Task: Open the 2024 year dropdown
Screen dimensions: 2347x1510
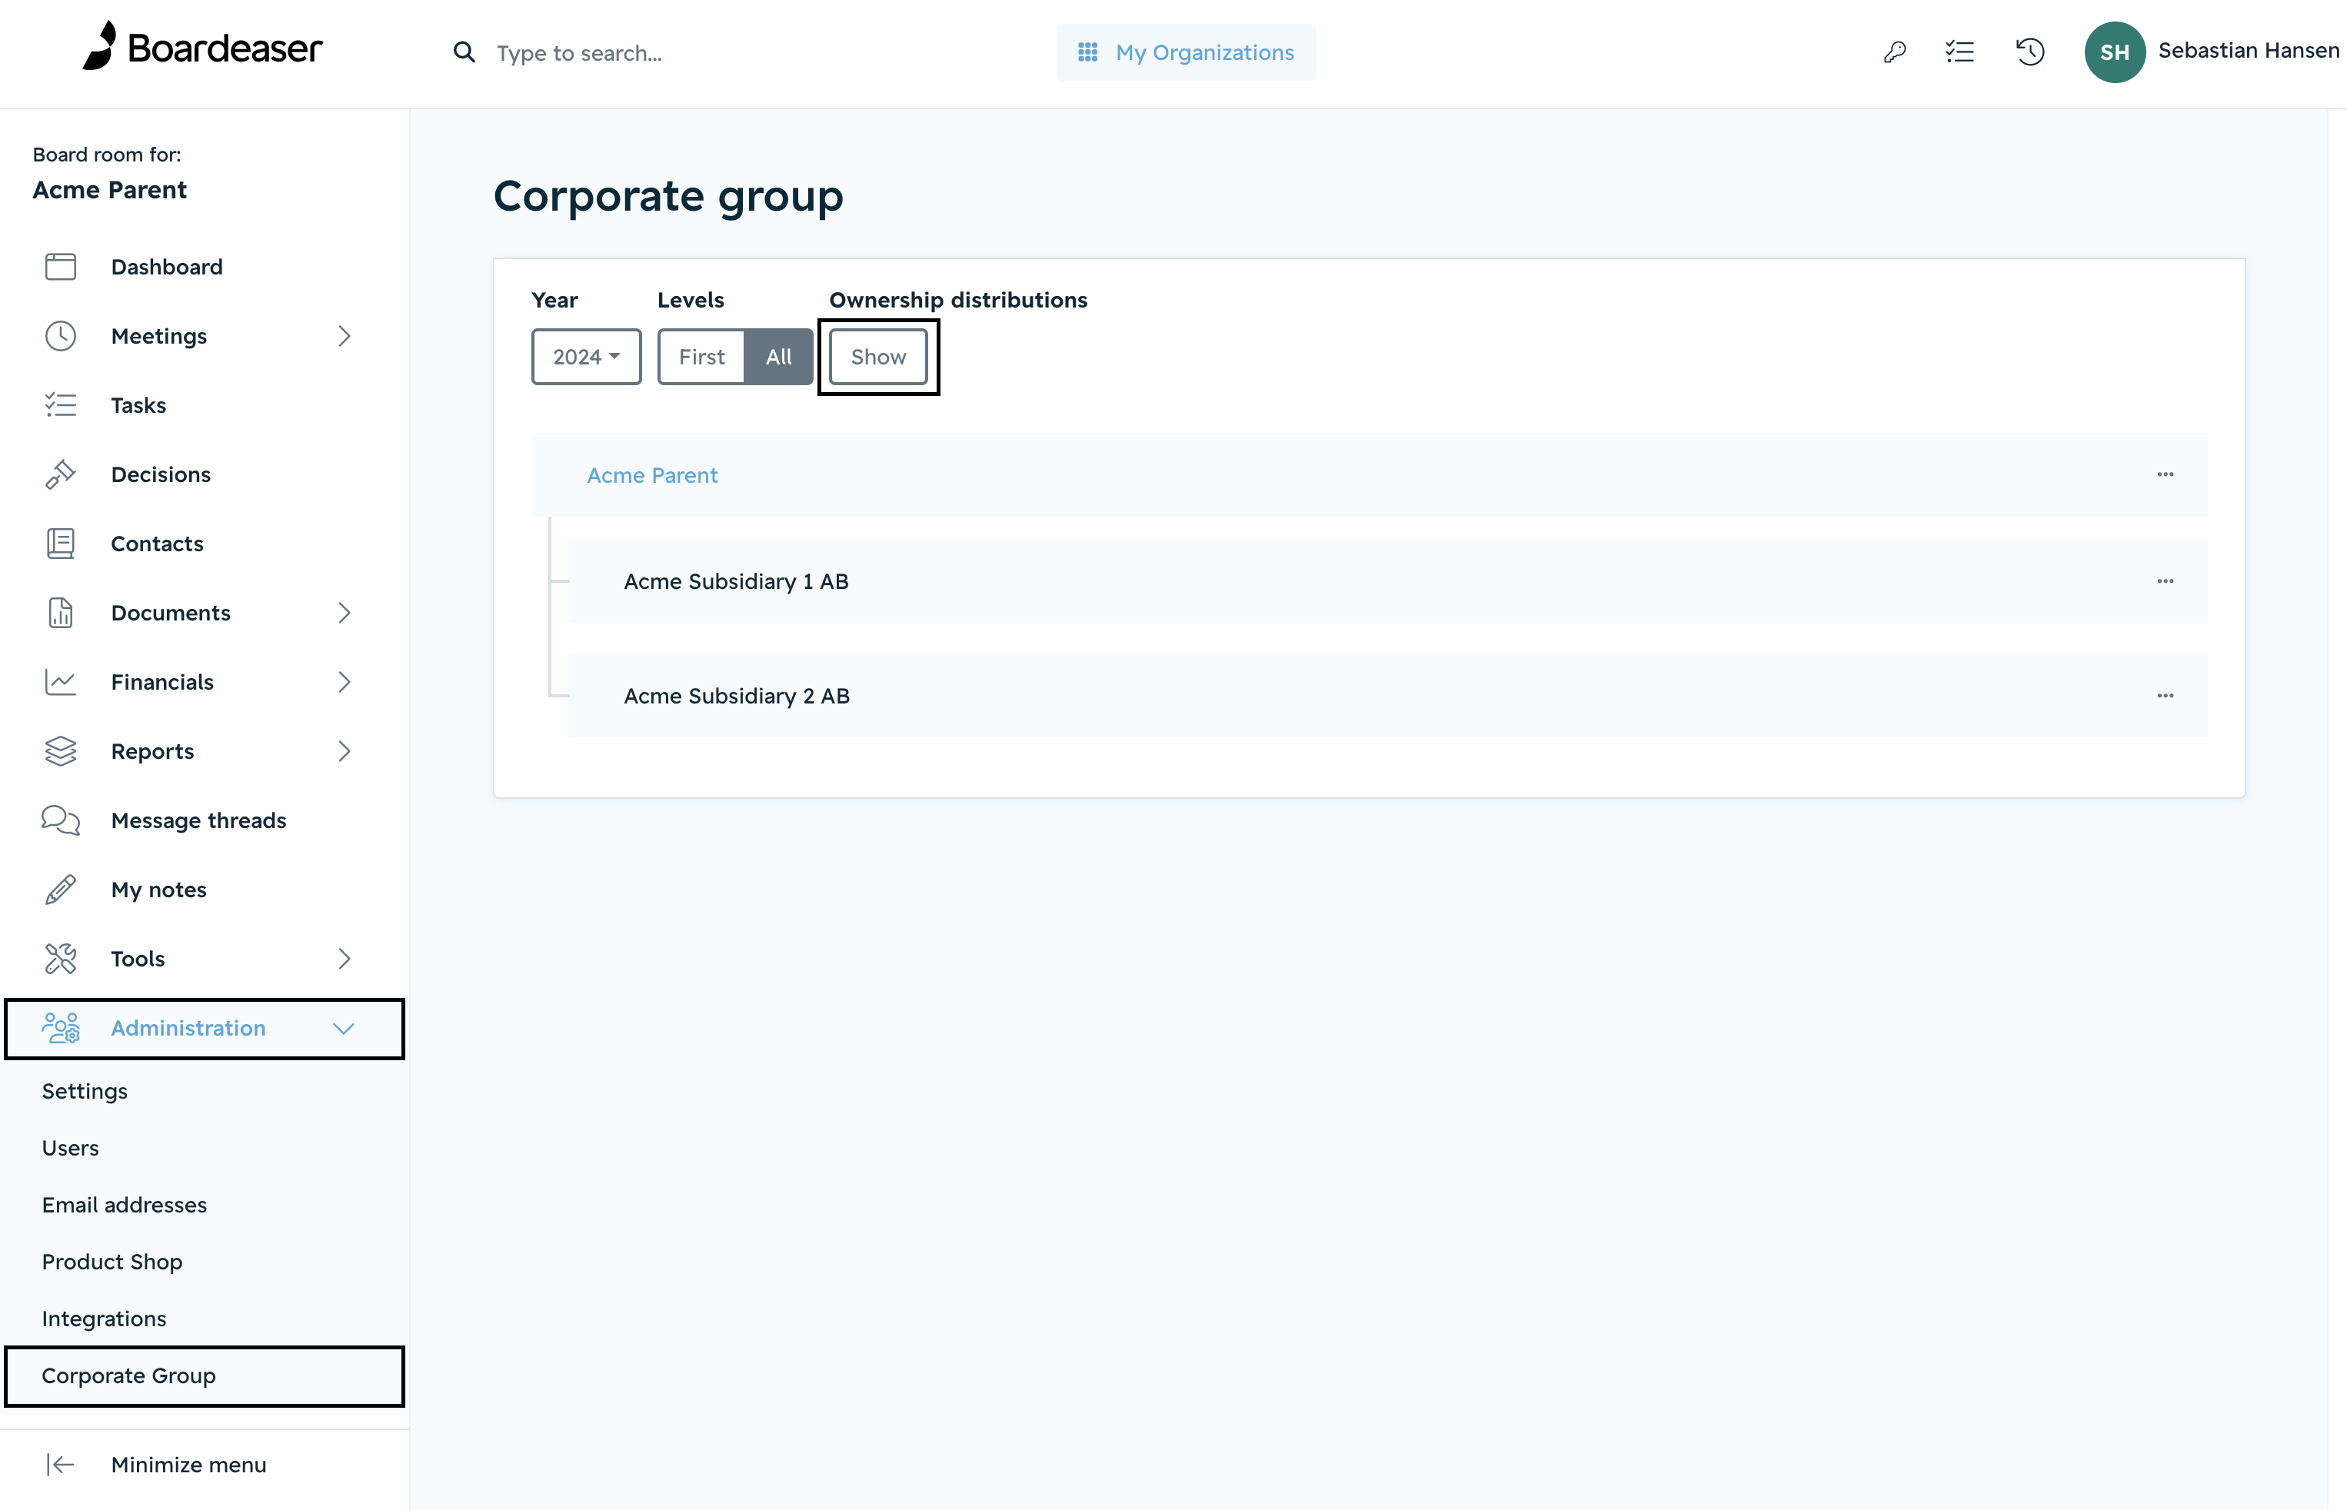Action: point(585,357)
